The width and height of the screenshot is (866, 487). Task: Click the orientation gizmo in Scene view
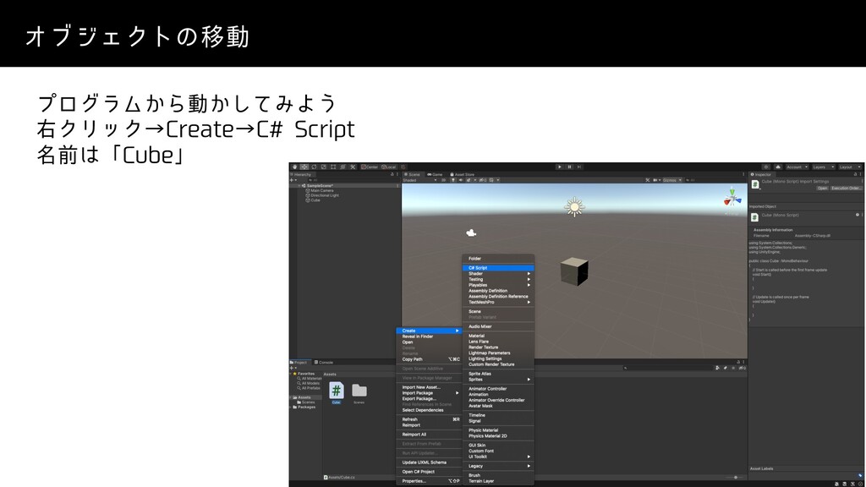[x=732, y=197]
